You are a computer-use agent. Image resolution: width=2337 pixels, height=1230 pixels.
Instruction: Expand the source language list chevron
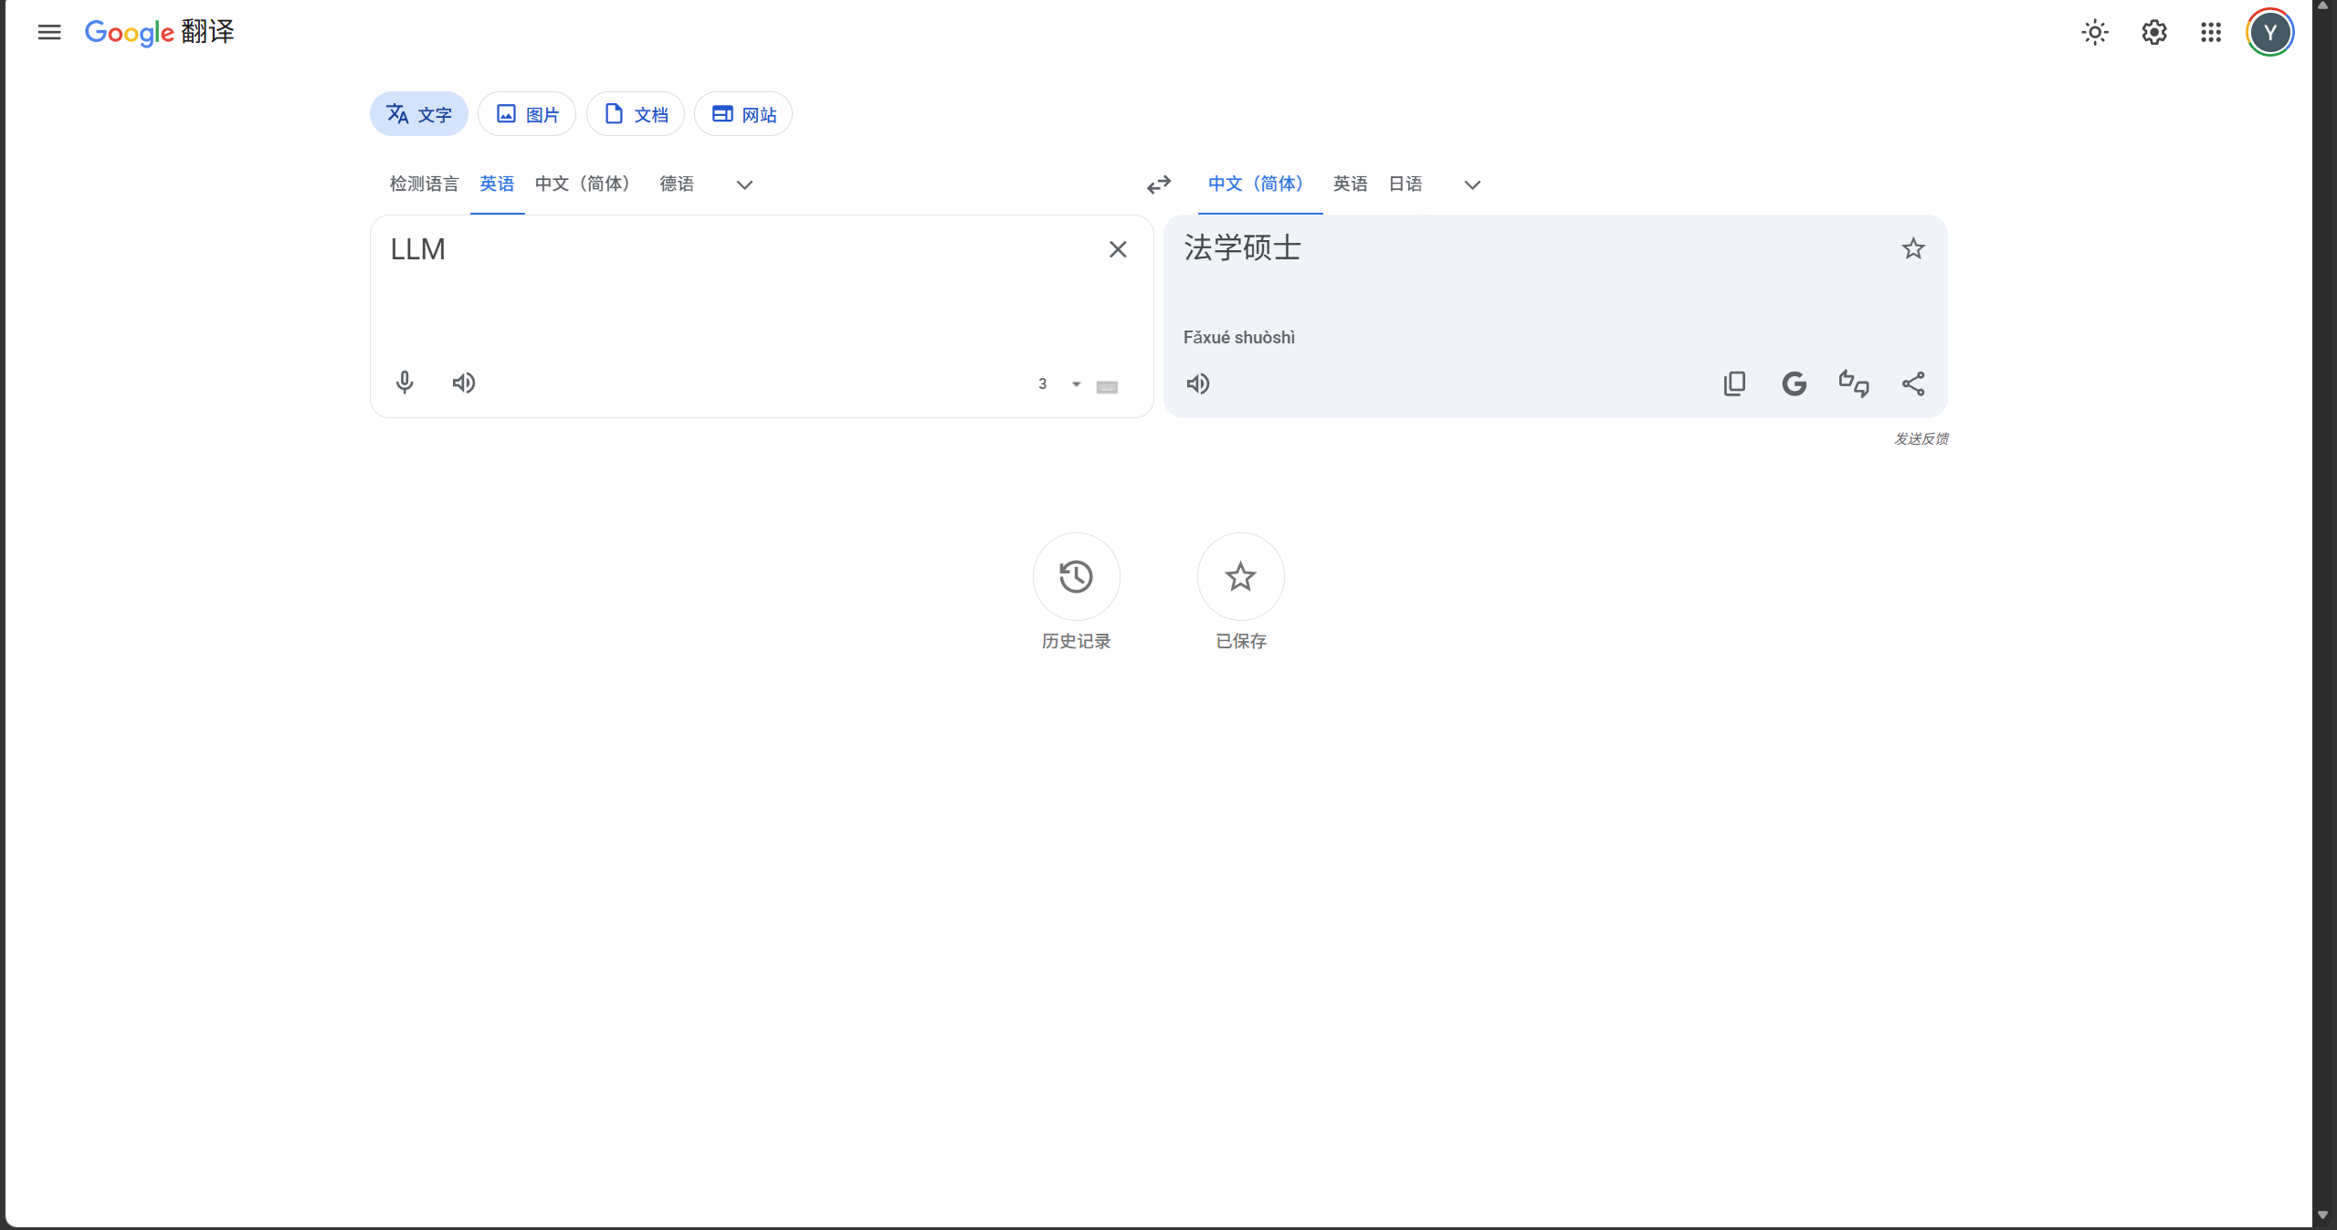pos(744,184)
